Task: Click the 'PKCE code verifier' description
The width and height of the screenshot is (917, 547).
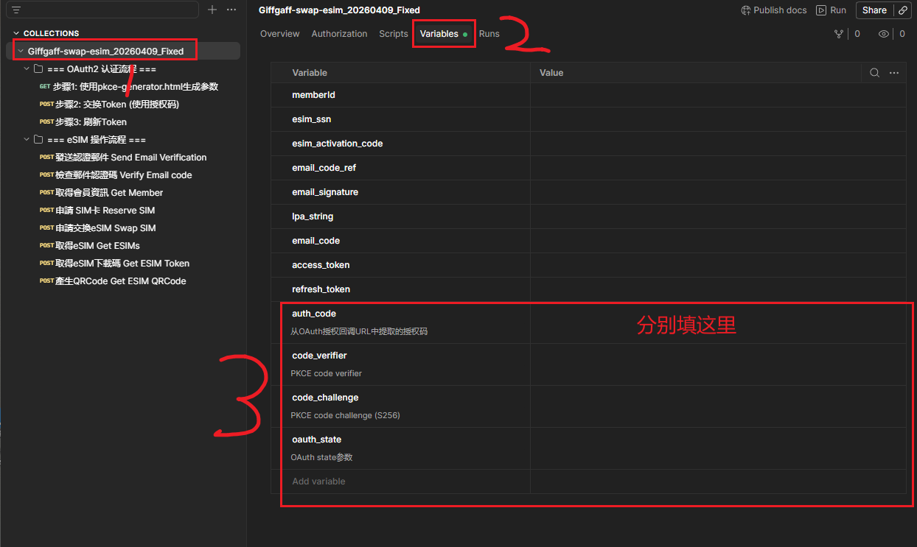Action: tap(326, 373)
